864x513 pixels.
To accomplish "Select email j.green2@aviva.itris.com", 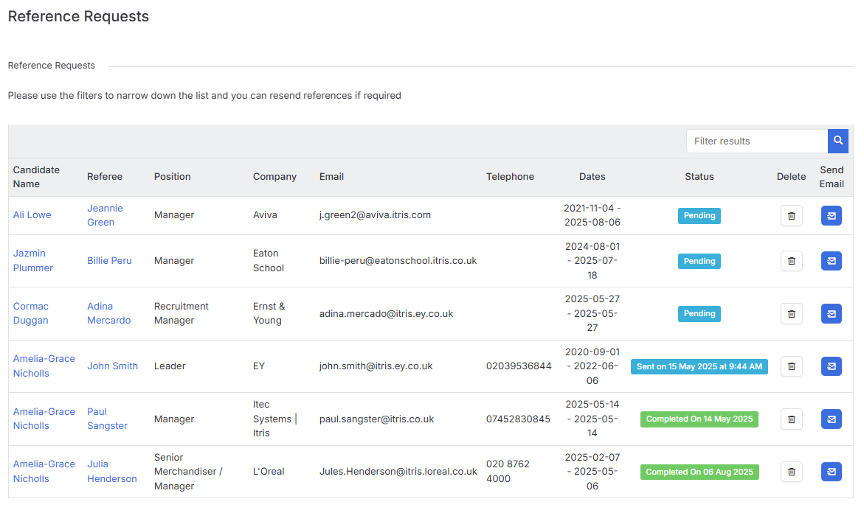I will 375,214.
